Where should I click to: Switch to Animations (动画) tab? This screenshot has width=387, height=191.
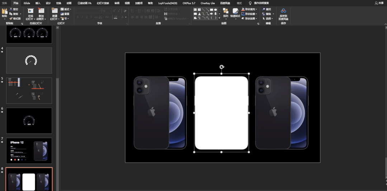pos(69,3)
